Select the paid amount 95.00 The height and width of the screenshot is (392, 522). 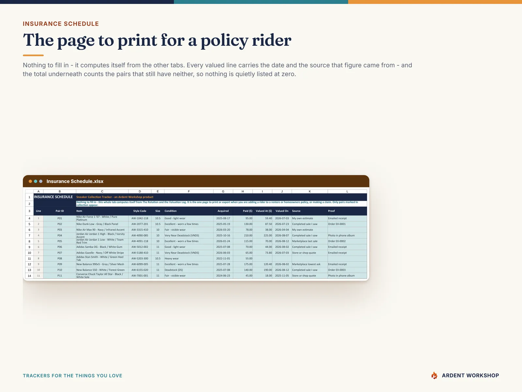[x=243, y=218]
